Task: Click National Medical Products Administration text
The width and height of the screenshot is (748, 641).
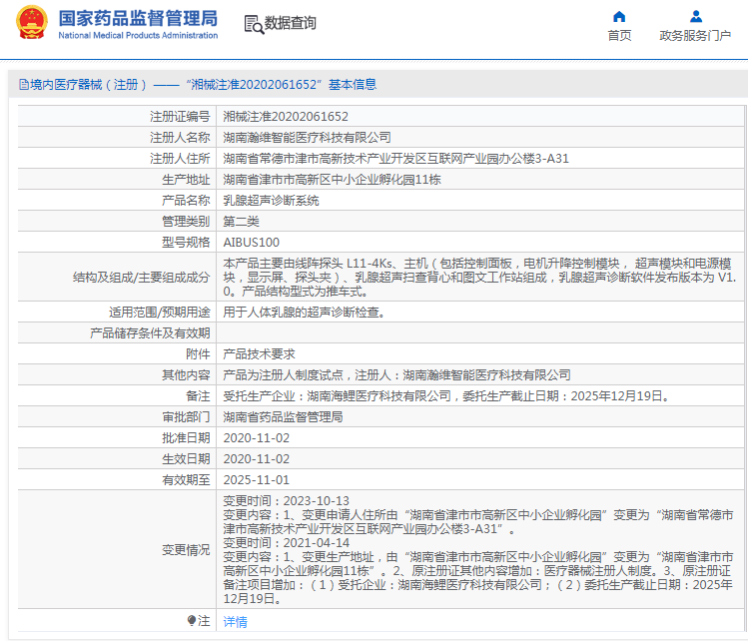Action: coord(138,35)
